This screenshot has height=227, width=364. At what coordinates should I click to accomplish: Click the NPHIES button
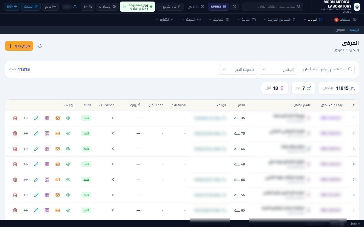pyautogui.click(x=218, y=7)
